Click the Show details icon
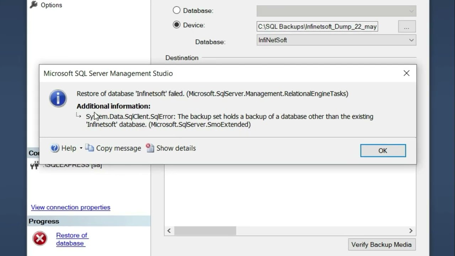Image resolution: width=455 pixels, height=256 pixels. [x=150, y=148]
